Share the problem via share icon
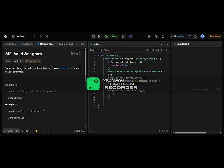The height and width of the screenshot is (168, 224). tap(43, 131)
